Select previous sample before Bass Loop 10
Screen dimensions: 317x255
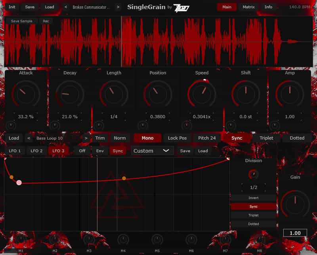click(29, 138)
